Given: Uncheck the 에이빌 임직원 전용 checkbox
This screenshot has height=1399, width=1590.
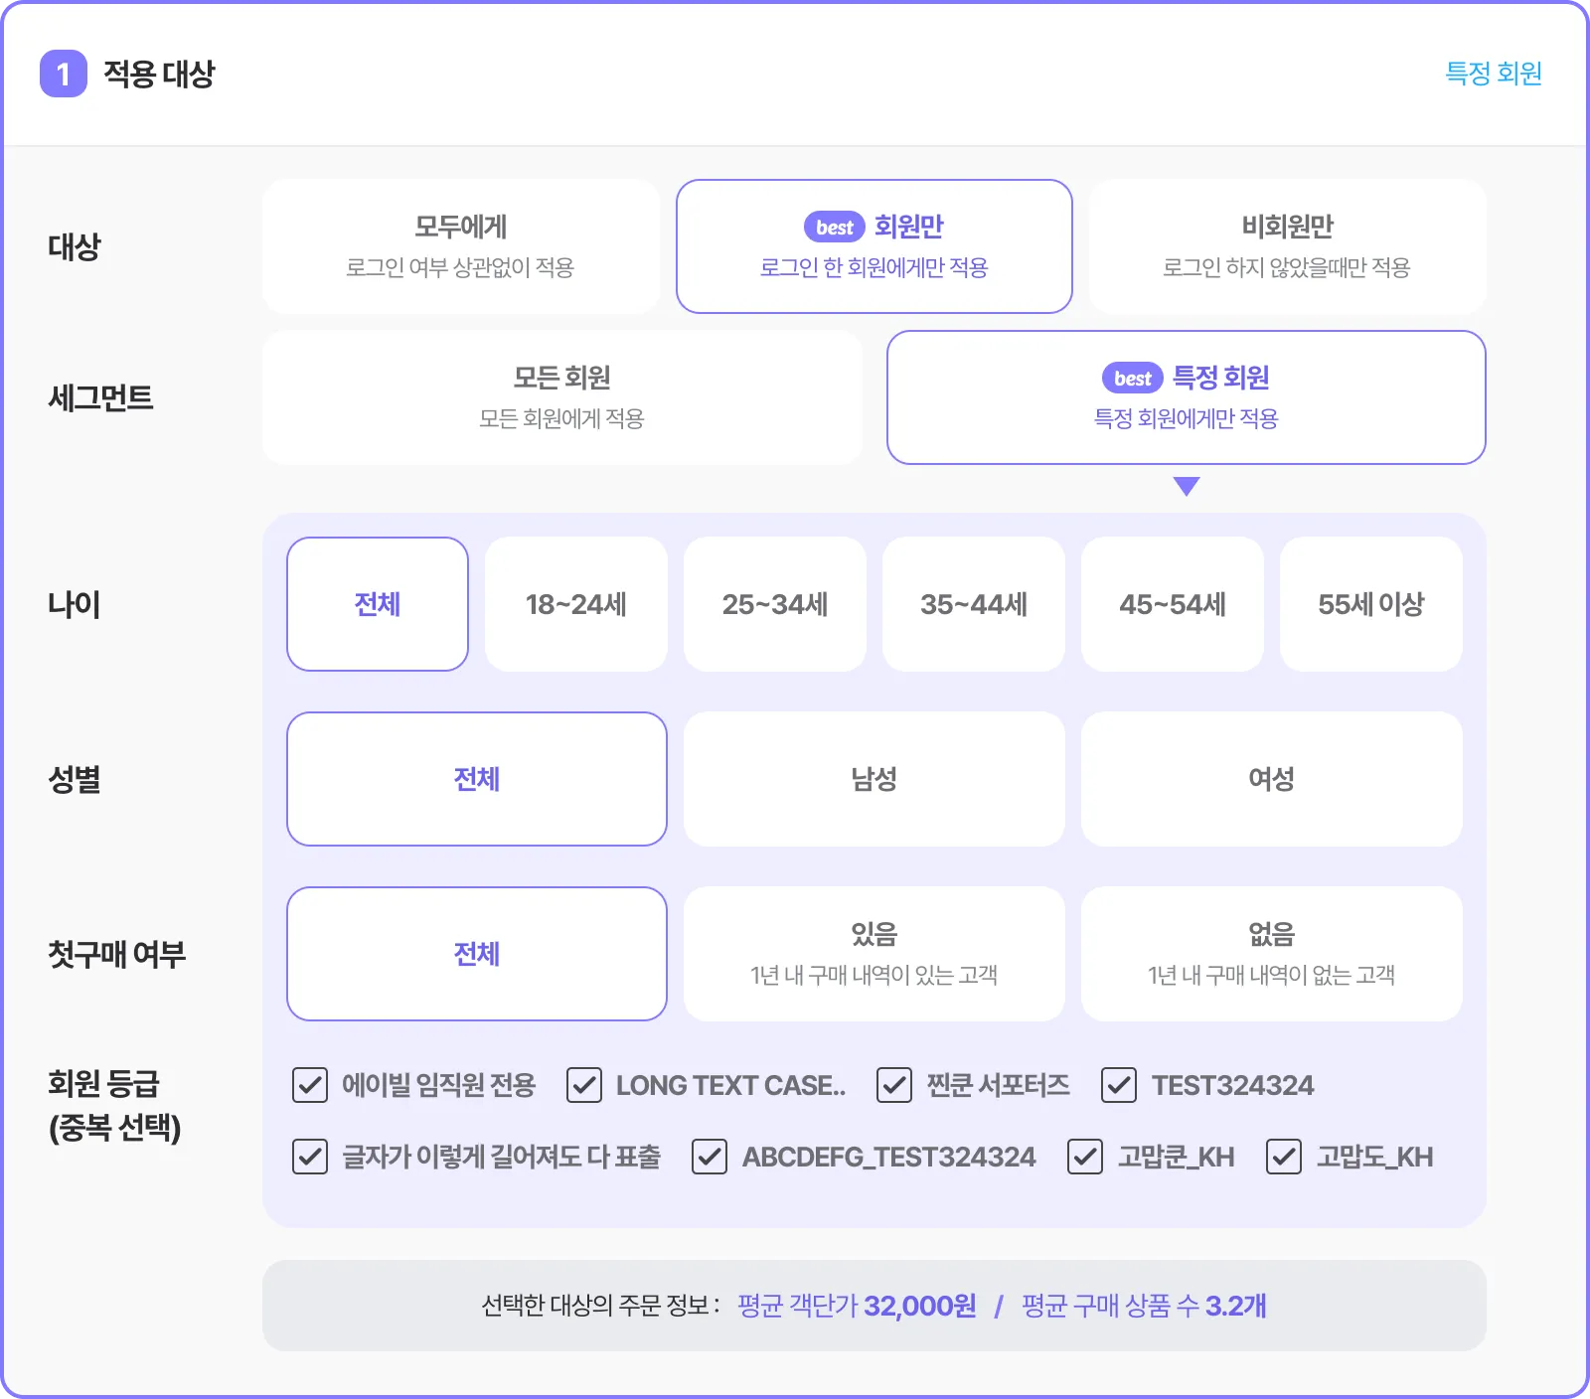Looking at the screenshot, I should click(x=310, y=1085).
